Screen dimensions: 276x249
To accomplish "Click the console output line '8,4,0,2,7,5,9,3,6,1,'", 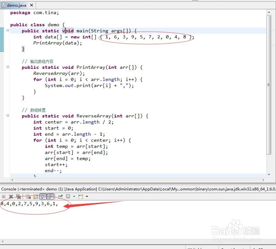I will (x=29, y=204).
